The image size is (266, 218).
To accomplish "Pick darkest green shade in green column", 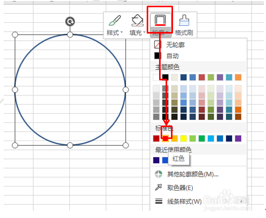I will [x=211, y=117].
